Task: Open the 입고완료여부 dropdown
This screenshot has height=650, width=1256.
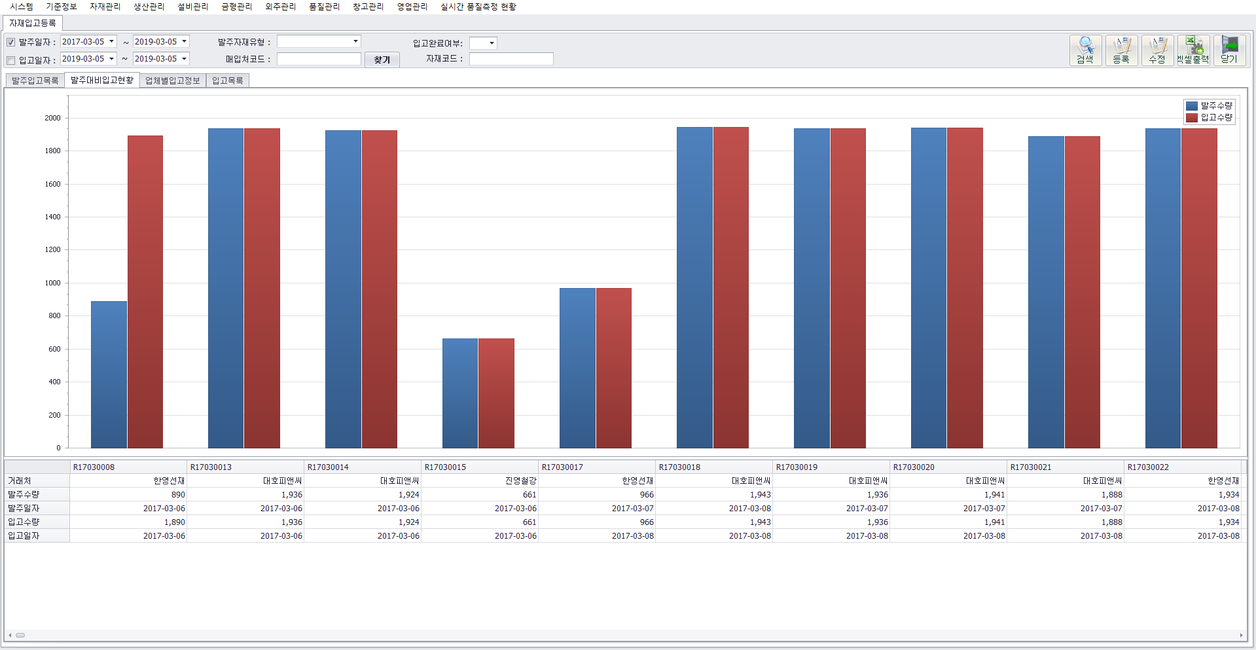Action: pyautogui.click(x=492, y=43)
